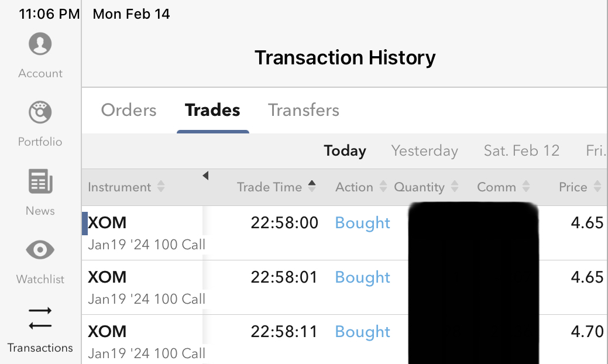Switch to the Transfers tab
The image size is (608, 364).
click(304, 110)
